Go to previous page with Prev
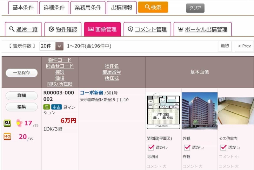The image size is (254, 170). point(244,46)
